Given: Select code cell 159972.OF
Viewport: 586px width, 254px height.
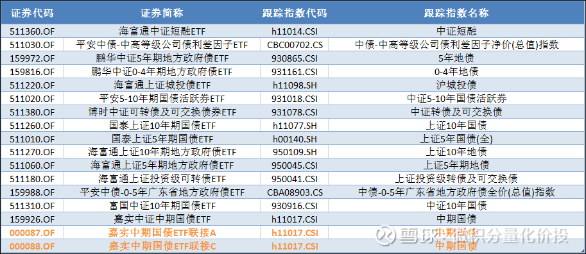Looking at the screenshot, I should click(x=32, y=58).
